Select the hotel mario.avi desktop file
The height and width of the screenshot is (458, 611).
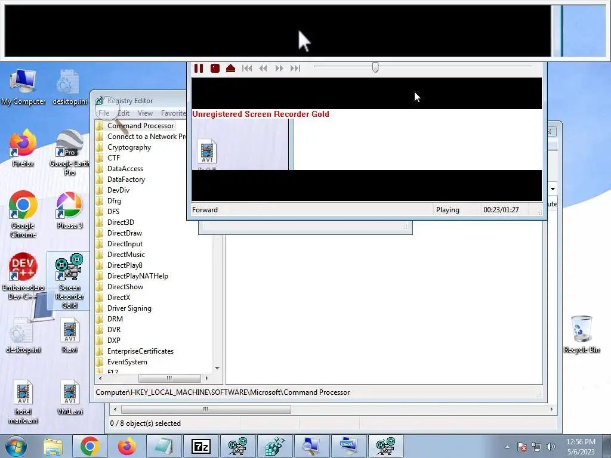[x=23, y=403]
